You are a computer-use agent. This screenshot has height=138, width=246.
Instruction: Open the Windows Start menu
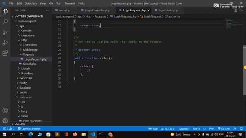(x=4, y=135)
